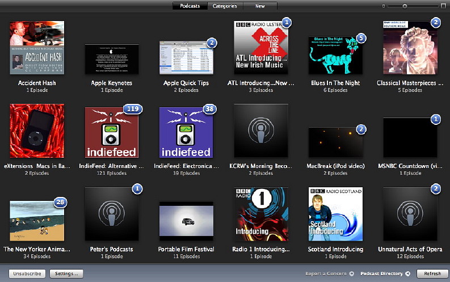Click the Peter's Podcasts title text
The width and height of the screenshot is (450, 282).
point(112,249)
